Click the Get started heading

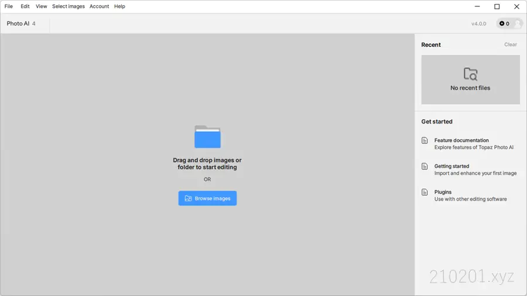tap(437, 122)
